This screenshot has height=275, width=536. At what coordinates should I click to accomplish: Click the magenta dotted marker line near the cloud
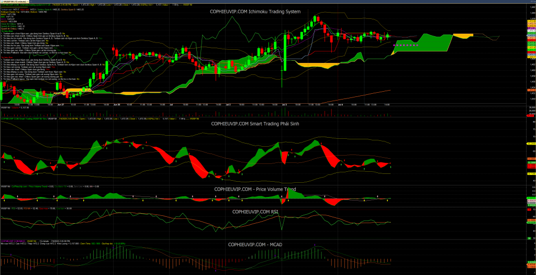click(406, 45)
